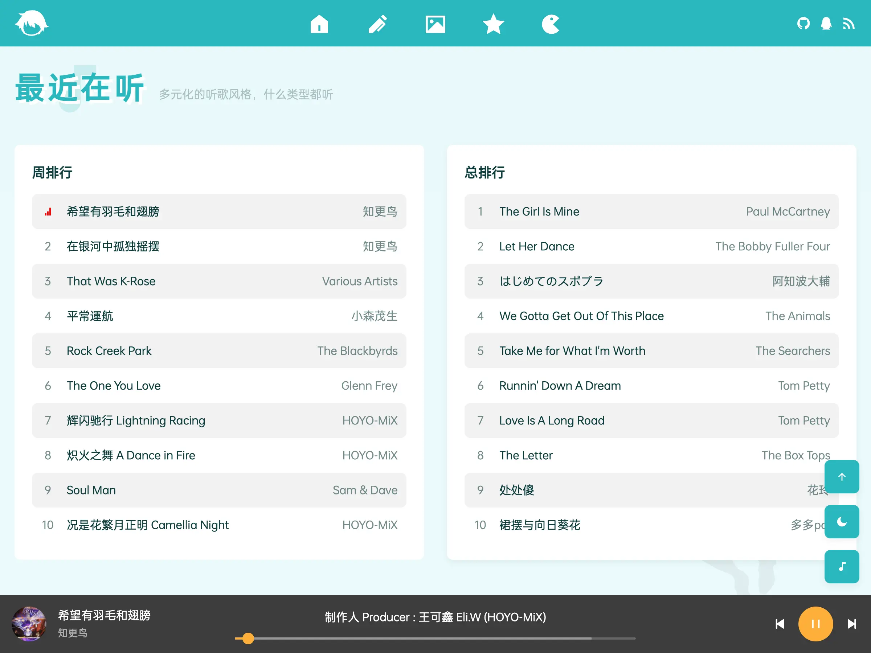Click currently playing album thumbnail
The width and height of the screenshot is (871, 653).
(32, 624)
